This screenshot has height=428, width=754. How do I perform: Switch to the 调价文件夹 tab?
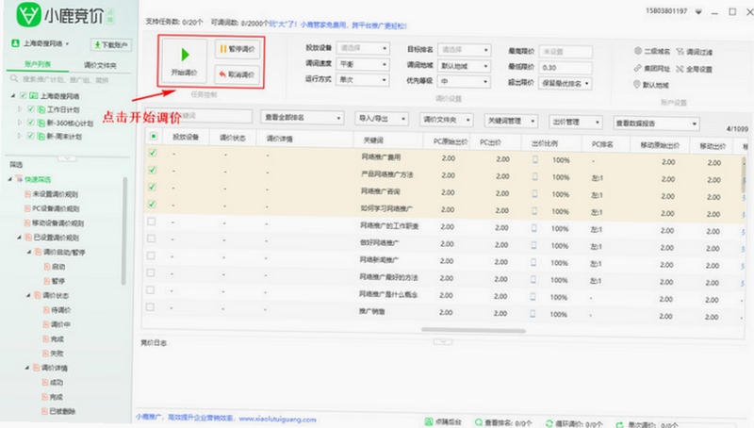[100, 65]
